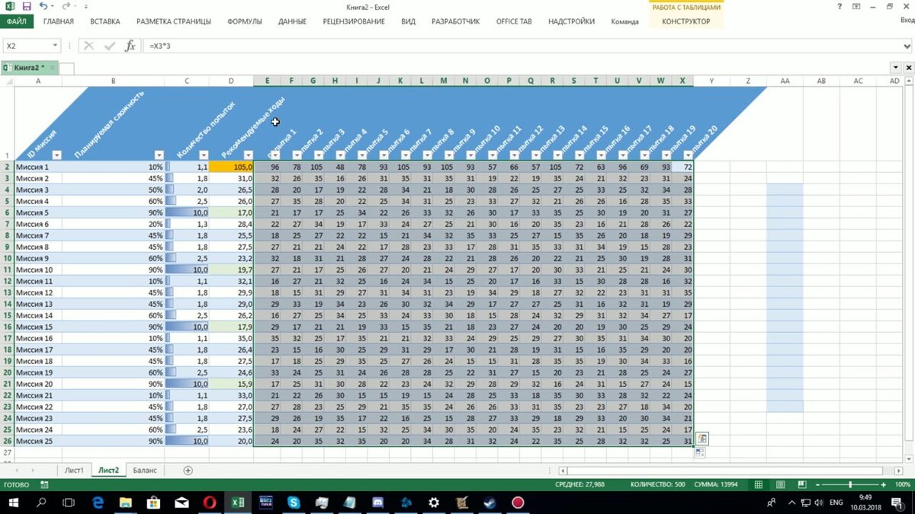Click the ENG language indicator

pos(836,503)
